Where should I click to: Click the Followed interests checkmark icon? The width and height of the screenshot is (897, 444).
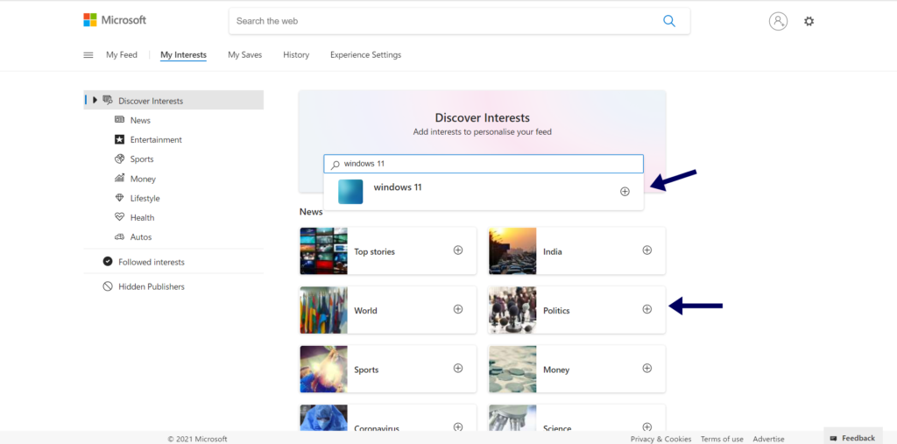[108, 262]
